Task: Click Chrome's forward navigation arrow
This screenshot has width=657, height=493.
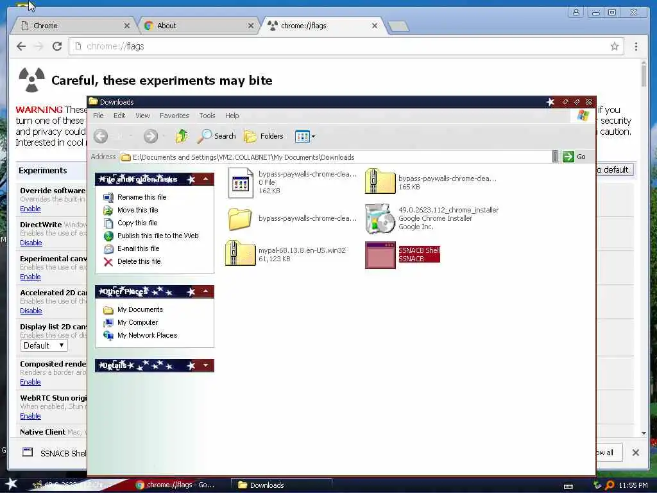Action: pos(39,46)
